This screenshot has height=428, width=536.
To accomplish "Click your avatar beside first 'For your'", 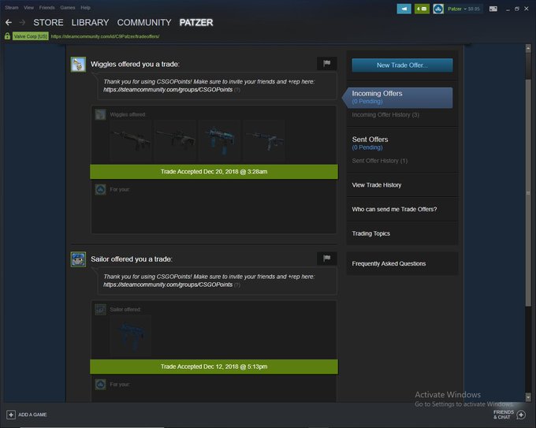I will [x=101, y=189].
